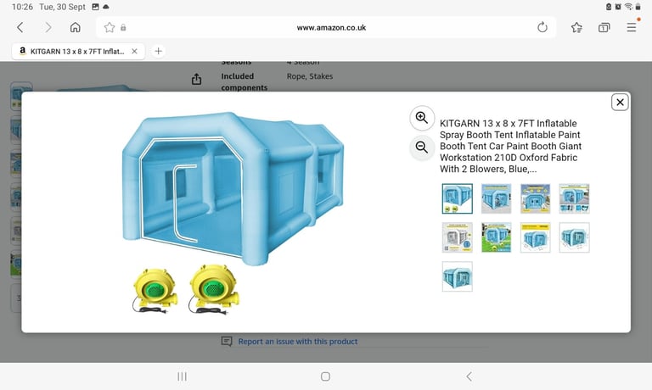Close the KITGARN browser tab
Viewport: 652px width, 390px height.
click(x=134, y=52)
